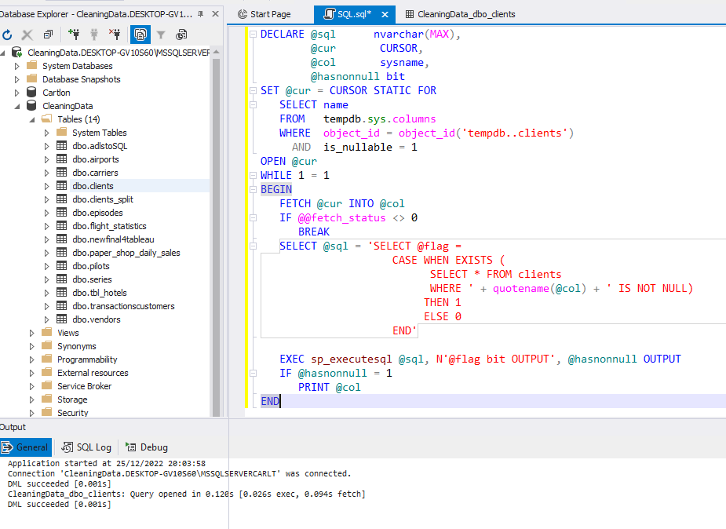Viewport: 726px width, 529px height.
Task: Click the dbo.tbl_hotels table icon
Action: coord(61,293)
